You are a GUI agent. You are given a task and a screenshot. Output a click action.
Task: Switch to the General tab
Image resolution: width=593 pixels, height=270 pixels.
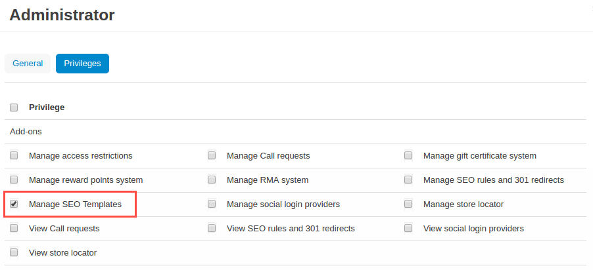28,64
